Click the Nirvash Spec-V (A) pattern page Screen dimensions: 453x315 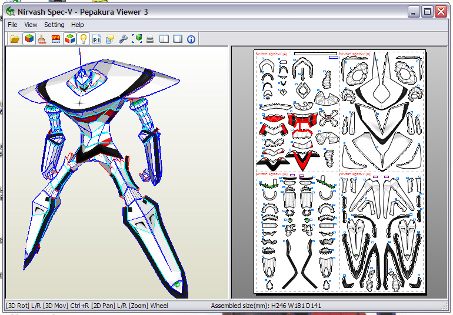pyautogui.click(x=298, y=111)
